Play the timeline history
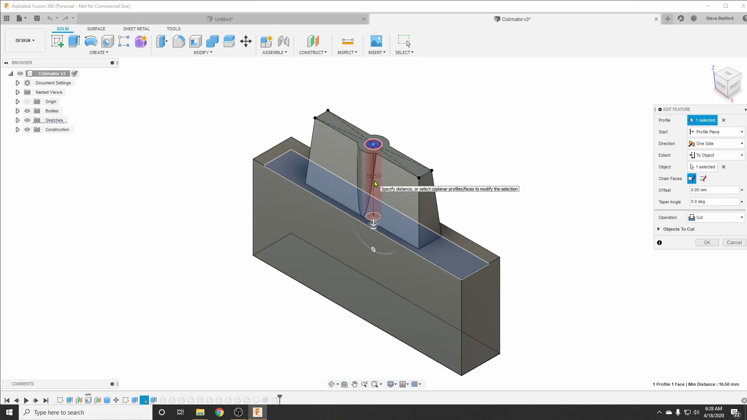This screenshot has width=747, height=420. (x=26, y=400)
